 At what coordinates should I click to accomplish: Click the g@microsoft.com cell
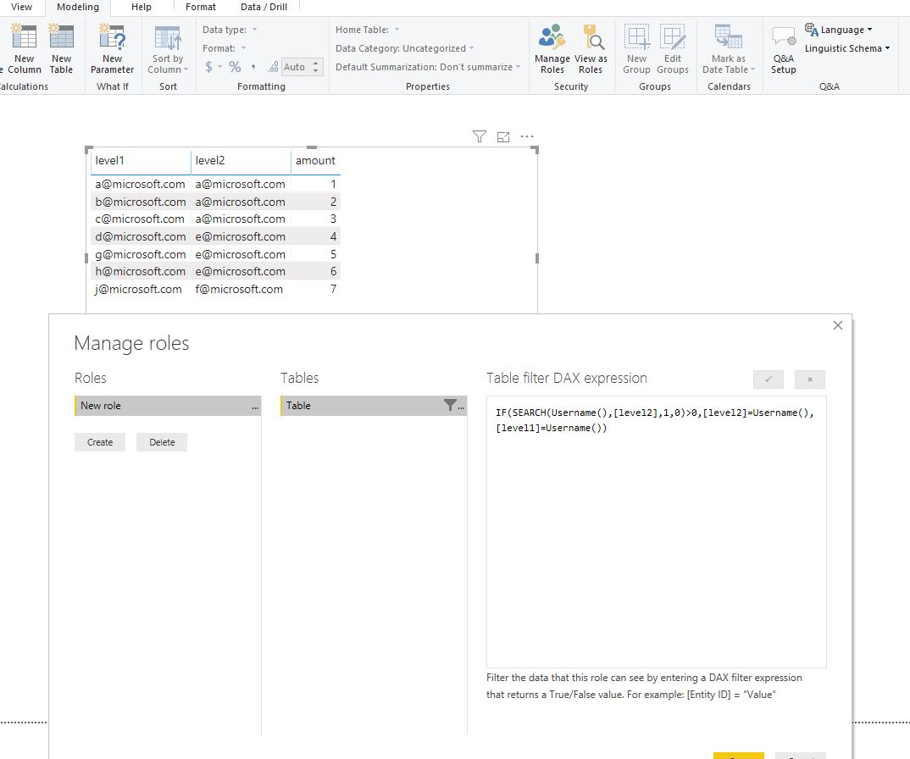(141, 254)
